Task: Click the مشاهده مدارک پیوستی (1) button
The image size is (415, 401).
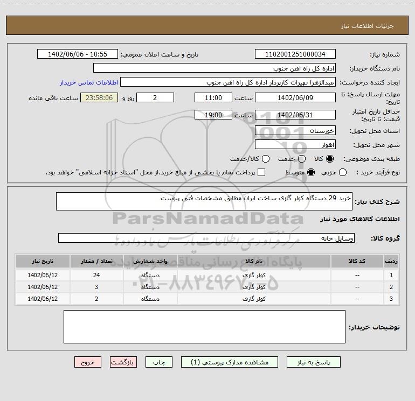Action: (230, 362)
